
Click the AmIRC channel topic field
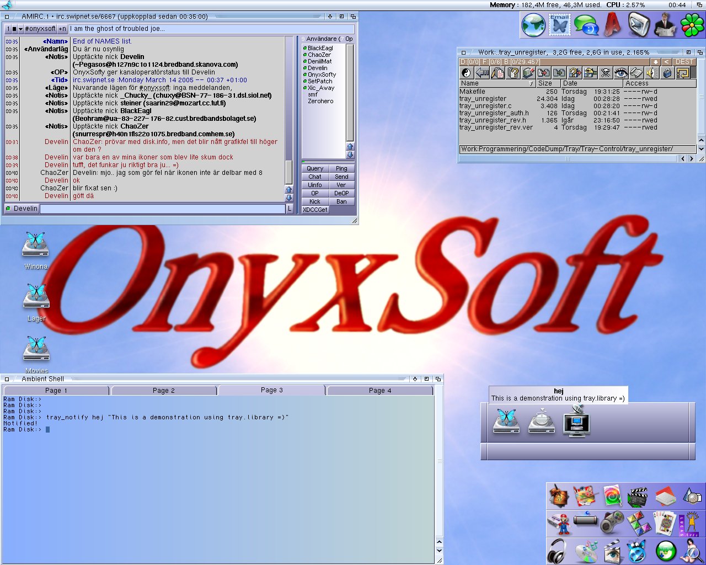pyautogui.click(x=212, y=29)
